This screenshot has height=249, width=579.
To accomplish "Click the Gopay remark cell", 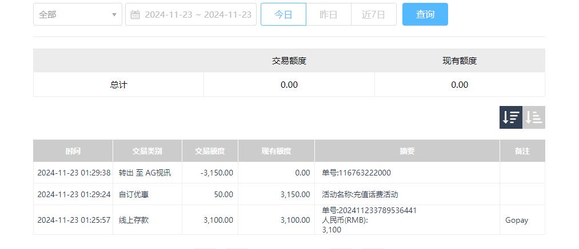I will click(x=517, y=220).
